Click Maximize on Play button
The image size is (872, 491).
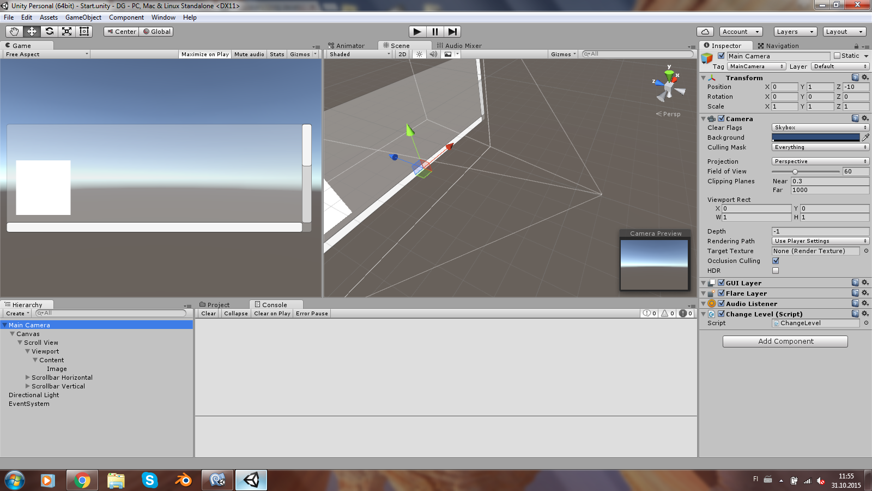[x=205, y=55]
